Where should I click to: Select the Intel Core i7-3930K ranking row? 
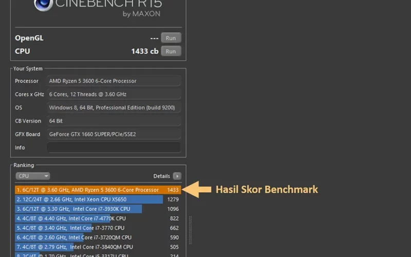pos(98,209)
